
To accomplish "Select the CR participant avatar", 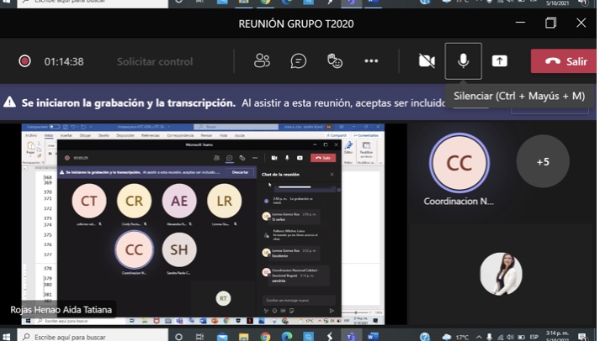I will (x=134, y=201).
